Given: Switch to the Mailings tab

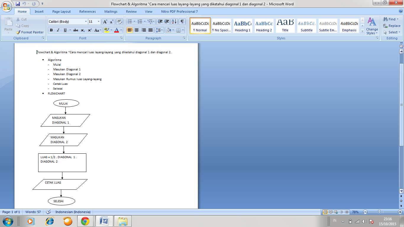Looking at the screenshot, I should [x=111, y=12].
